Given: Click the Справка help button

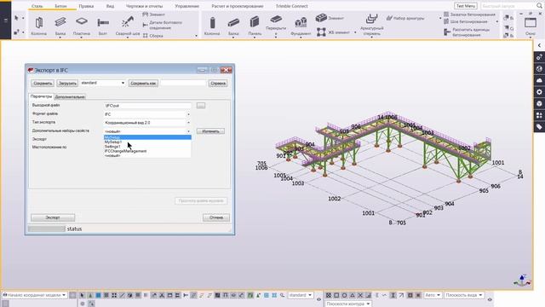Looking at the screenshot, I should click(218, 84).
